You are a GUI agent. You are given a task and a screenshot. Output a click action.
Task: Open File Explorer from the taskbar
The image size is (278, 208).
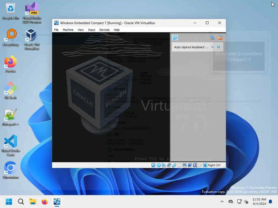click(33, 201)
